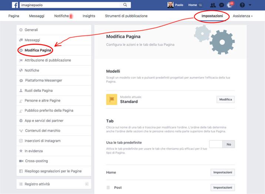Click the search magnifier icon

125,5
